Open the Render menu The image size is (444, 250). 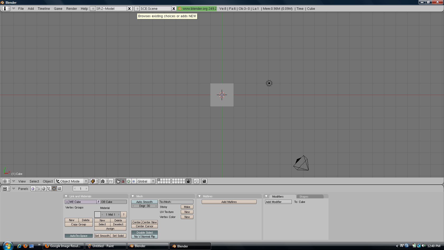[72, 8]
